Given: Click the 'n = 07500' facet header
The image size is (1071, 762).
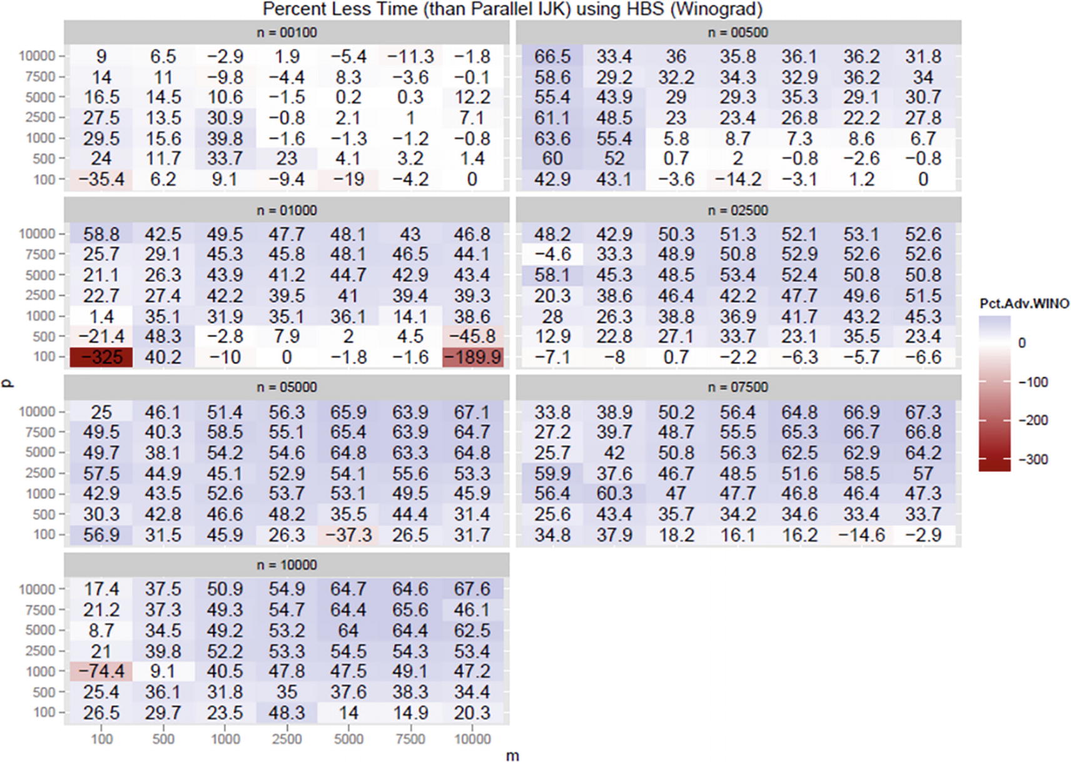Looking at the screenshot, I should click(x=738, y=387).
